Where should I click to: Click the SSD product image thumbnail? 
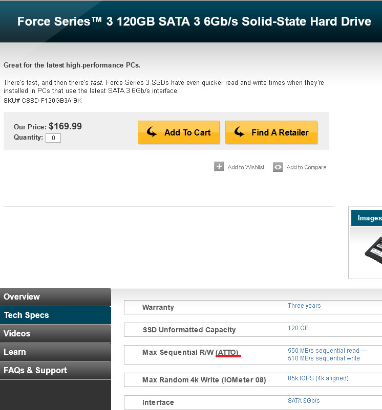(373, 250)
